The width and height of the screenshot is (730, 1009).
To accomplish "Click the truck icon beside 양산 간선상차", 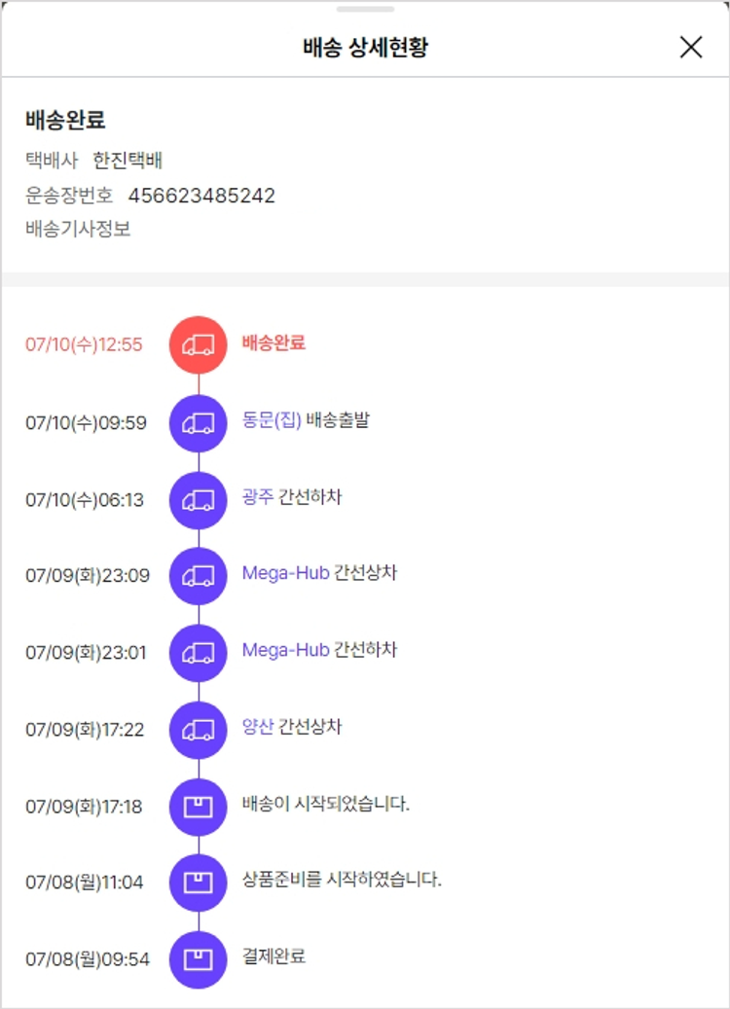I will pyautogui.click(x=199, y=729).
